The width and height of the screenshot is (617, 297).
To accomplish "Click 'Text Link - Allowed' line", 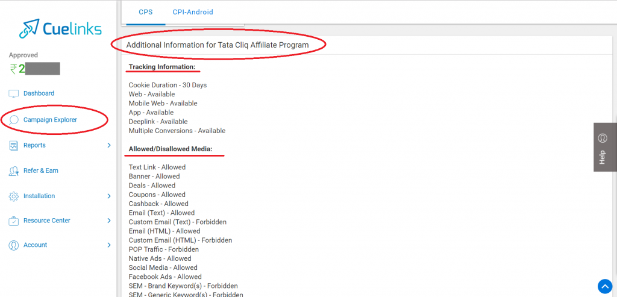I will [x=157, y=167].
